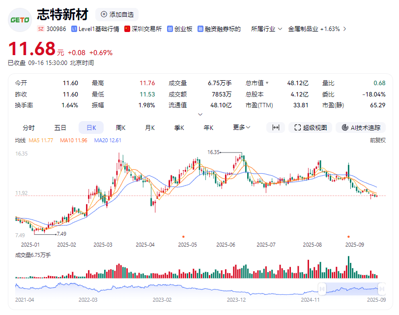Click the 16.35 high price marker

[213, 152]
